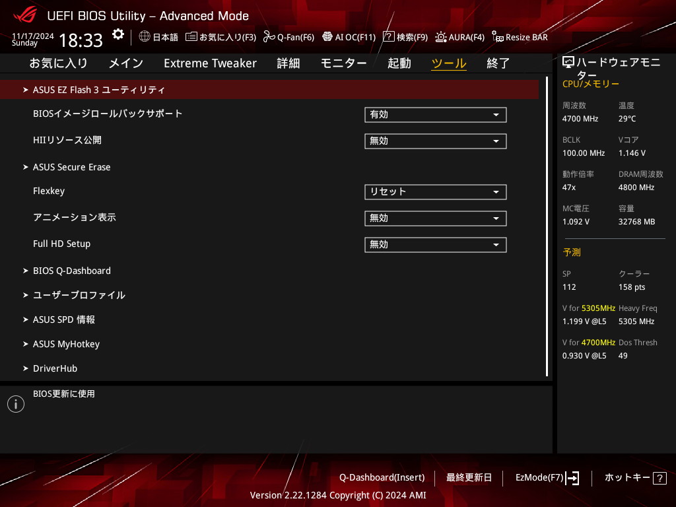Viewport: 676px width, 507px height.
Task: Click the ROG logo
Action: pos(25,15)
